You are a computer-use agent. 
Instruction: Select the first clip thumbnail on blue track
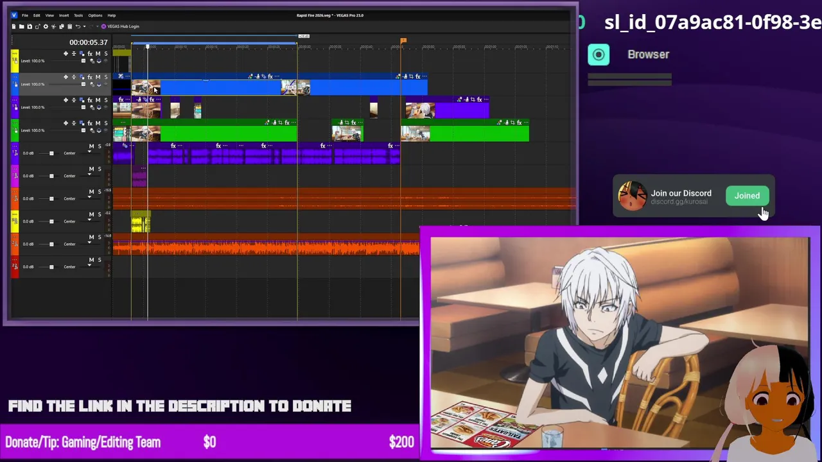pyautogui.click(x=146, y=88)
